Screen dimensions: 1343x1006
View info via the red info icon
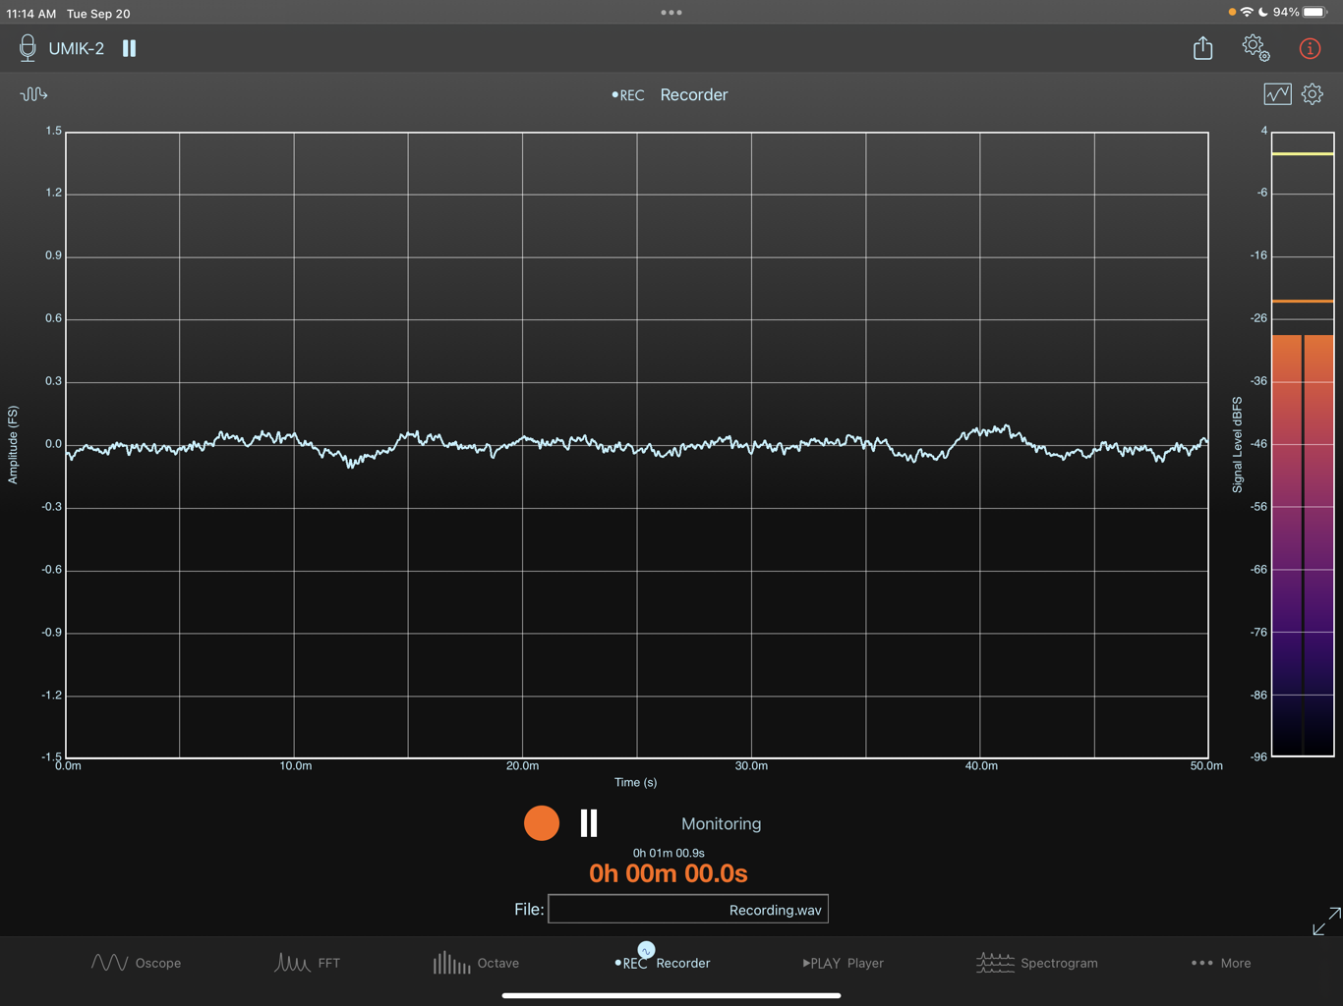(x=1309, y=47)
